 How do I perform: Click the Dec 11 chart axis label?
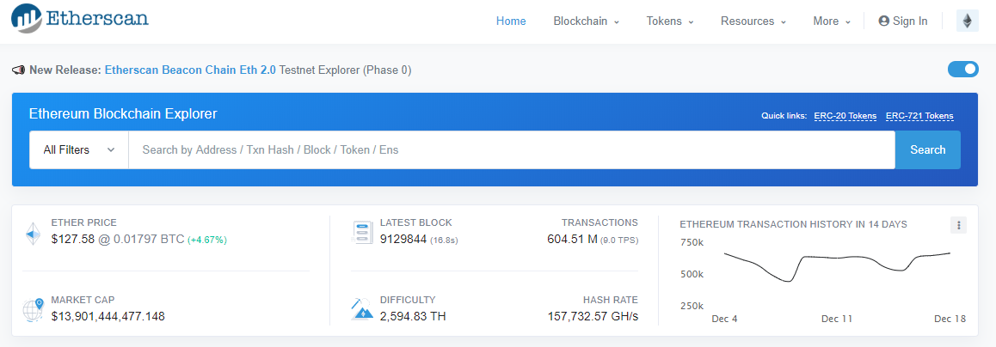click(836, 319)
